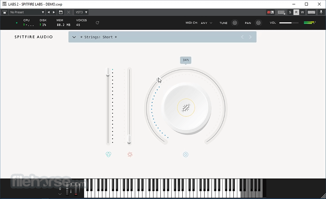Select previous instrument with left chevron
Screen dimensions: 326x199
click(242, 37)
